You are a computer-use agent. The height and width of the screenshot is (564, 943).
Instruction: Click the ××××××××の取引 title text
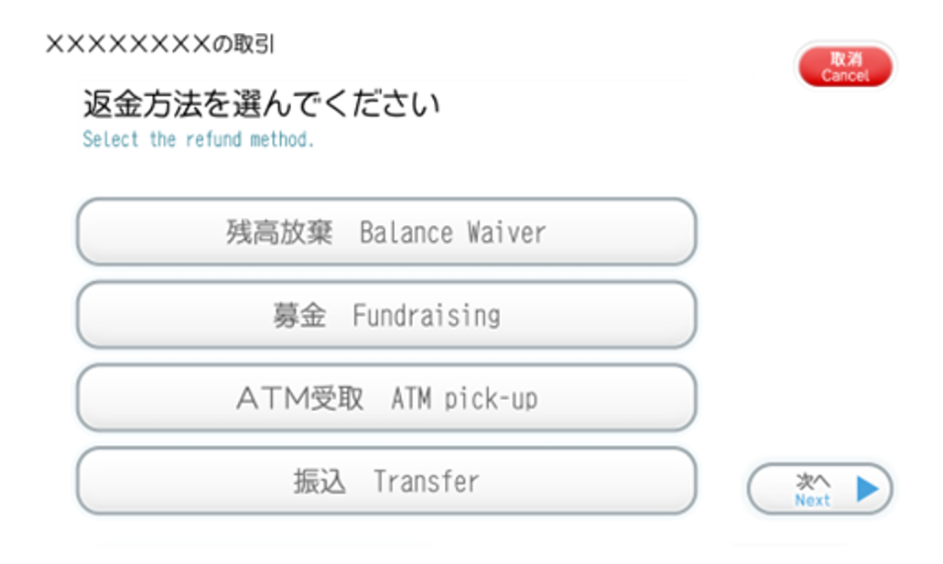click(160, 44)
